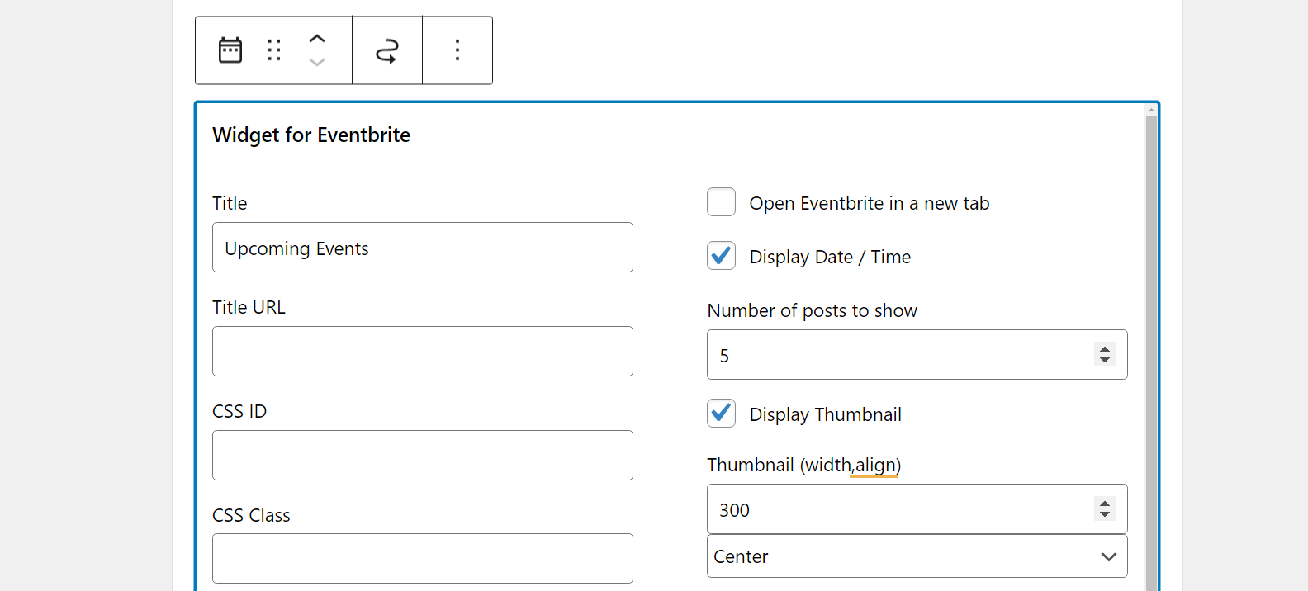Image resolution: width=1308 pixels, height=591 pixels.
Task: Click the move to widget area icon
Action: [387, 50]
